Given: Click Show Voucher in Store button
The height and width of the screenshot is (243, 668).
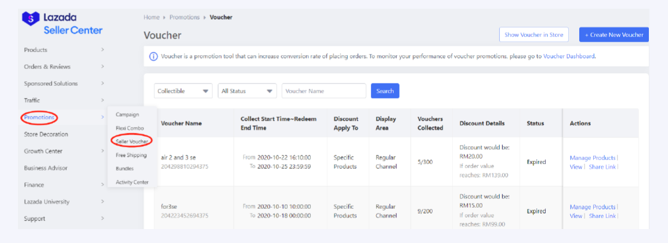Looking at the screenshot, I should [x=534, y=35].
